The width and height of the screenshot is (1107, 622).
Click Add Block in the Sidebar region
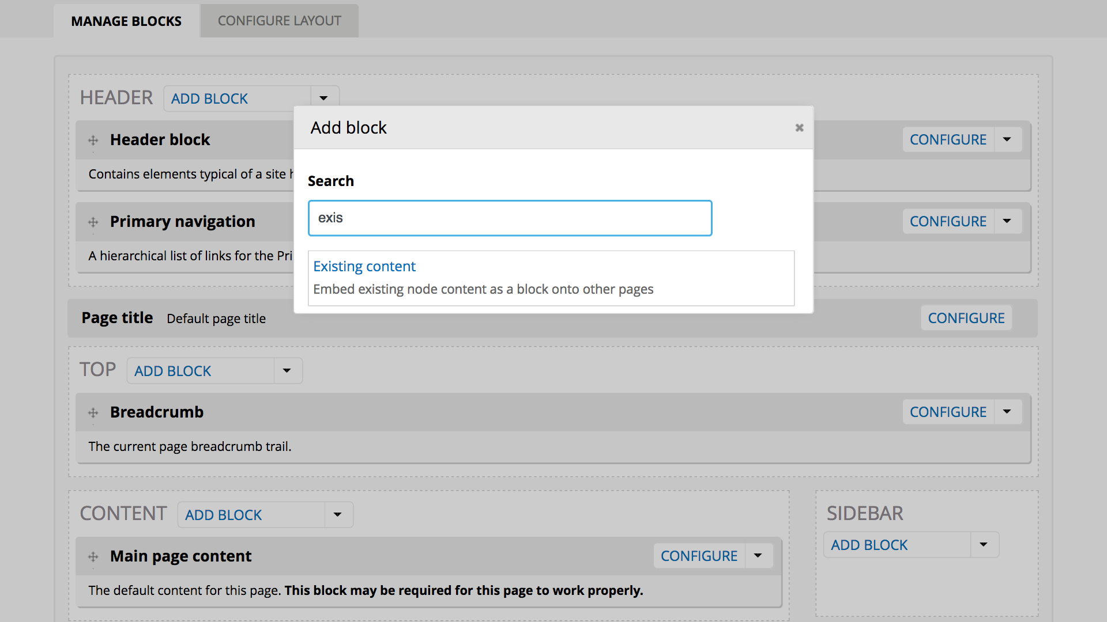click(869, 545)
